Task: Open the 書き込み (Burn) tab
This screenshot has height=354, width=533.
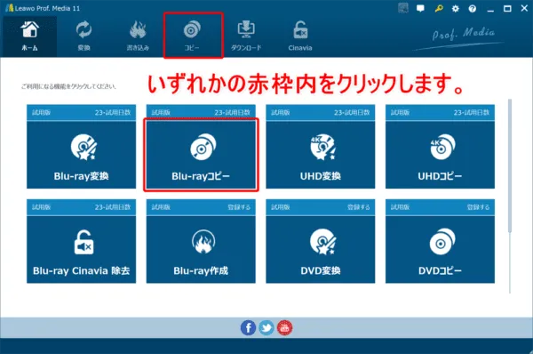Action: coord(138,36)
